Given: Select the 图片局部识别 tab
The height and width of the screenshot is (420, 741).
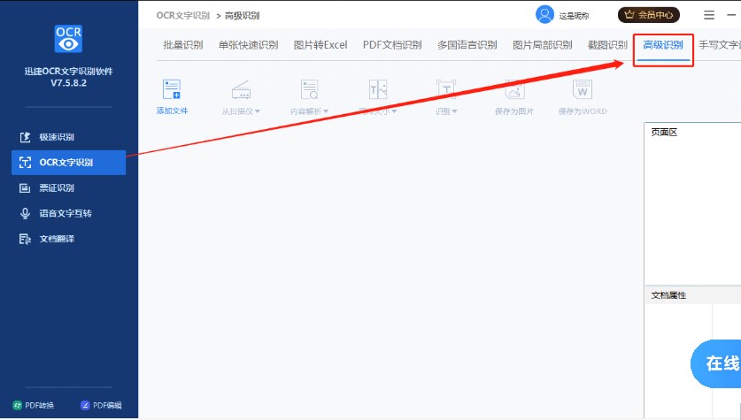Looking at the screenshot, I should [x=543, y=45].
